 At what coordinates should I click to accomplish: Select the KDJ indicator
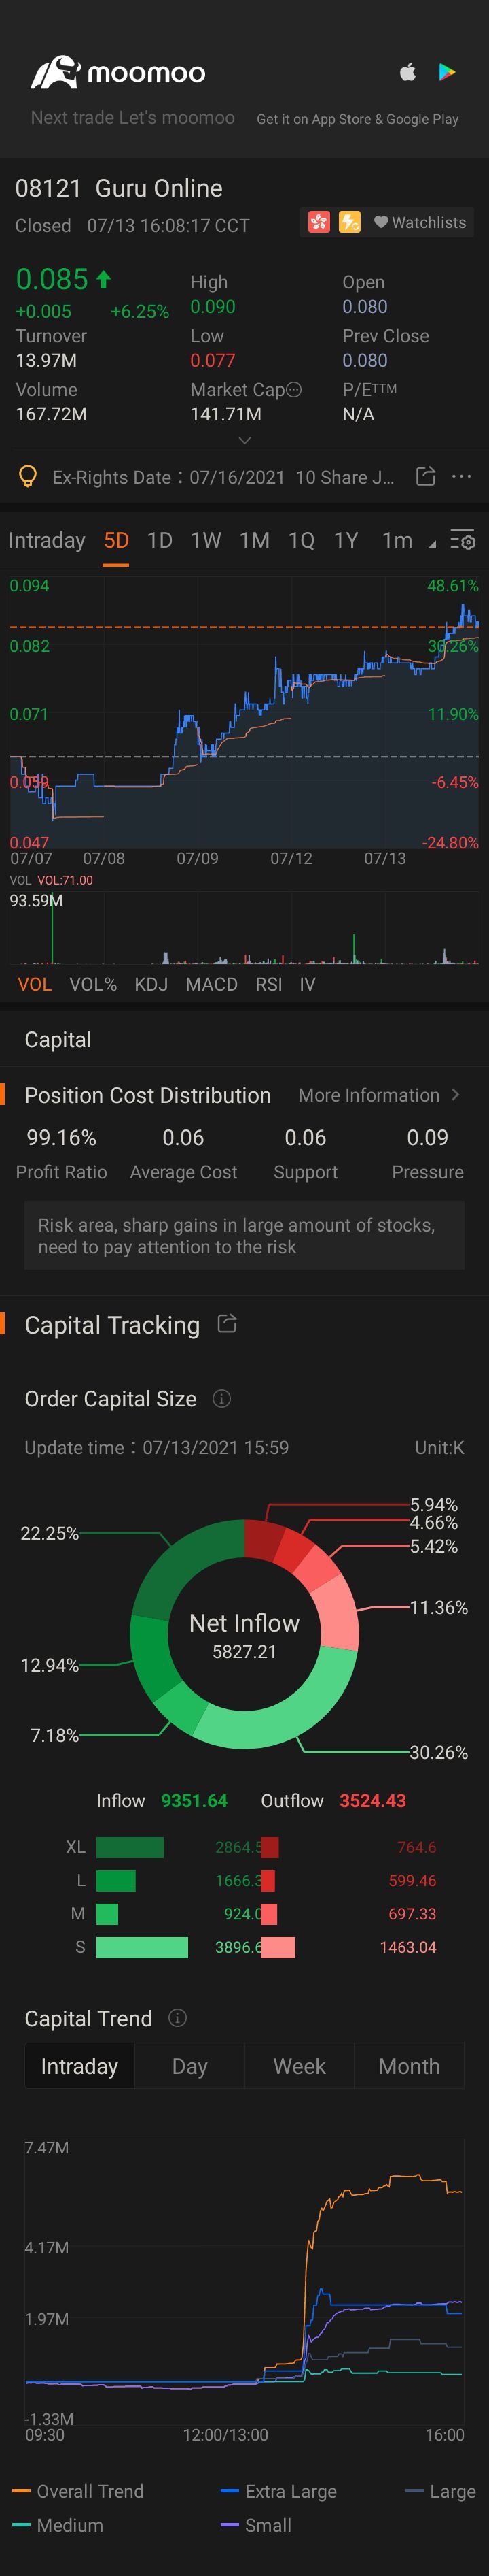pos(151,984)
